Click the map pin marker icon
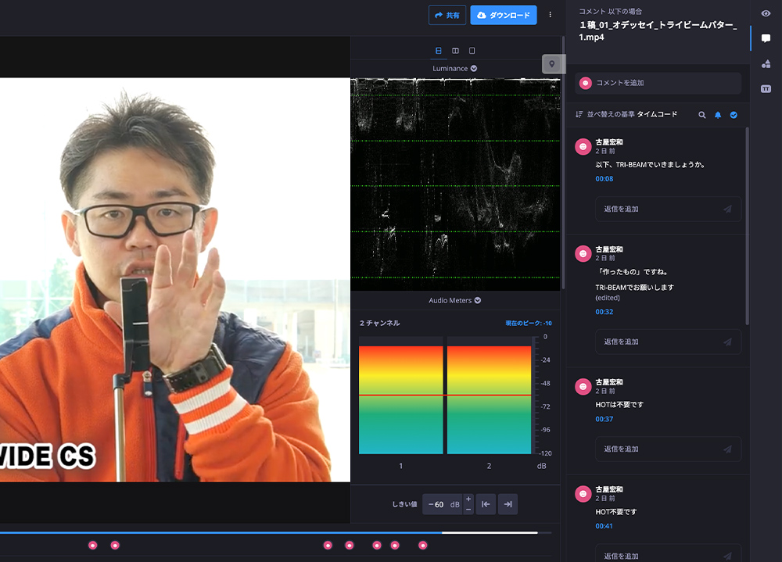The image size is (782, 562). coord(552,64)
